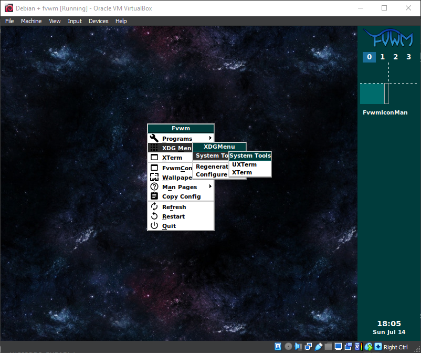Open the Devices menu in VirtualBox
Screen dimensions: 421x353
98,21
